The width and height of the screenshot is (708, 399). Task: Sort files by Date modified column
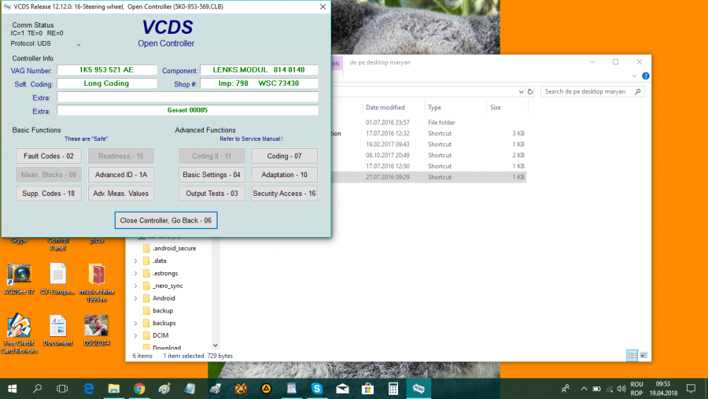(385, 107)
